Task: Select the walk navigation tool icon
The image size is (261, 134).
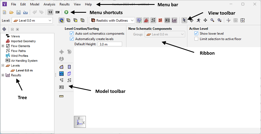Action: pos(198,20)
